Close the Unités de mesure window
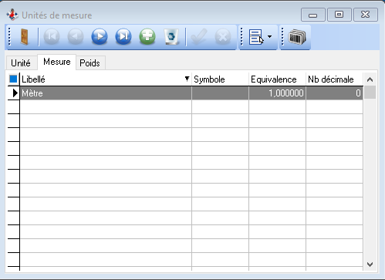The height and width of the screenshot is (280, 385). 366,15
